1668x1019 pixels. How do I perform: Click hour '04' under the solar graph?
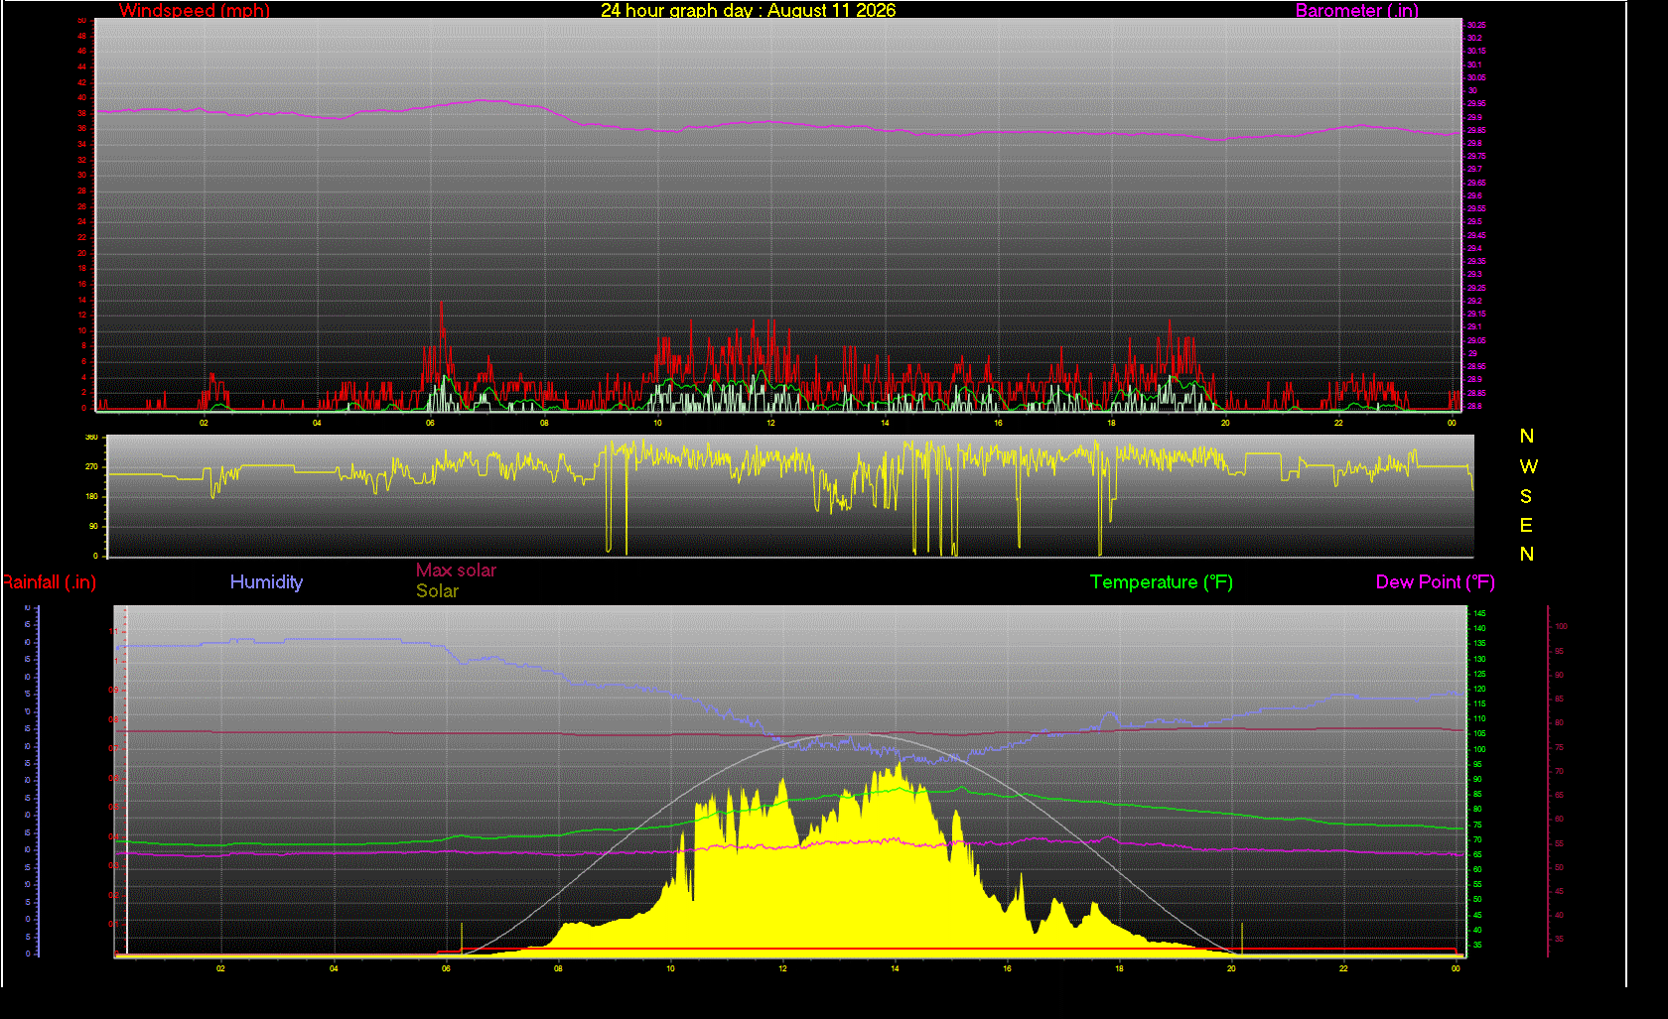point(334,968)
